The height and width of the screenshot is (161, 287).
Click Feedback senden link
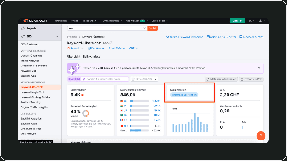click(251, 37)
